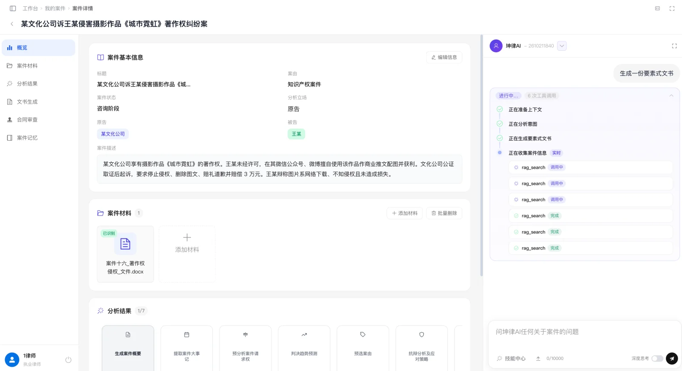Open the 技能中心 link

click(x=511, y=359)
